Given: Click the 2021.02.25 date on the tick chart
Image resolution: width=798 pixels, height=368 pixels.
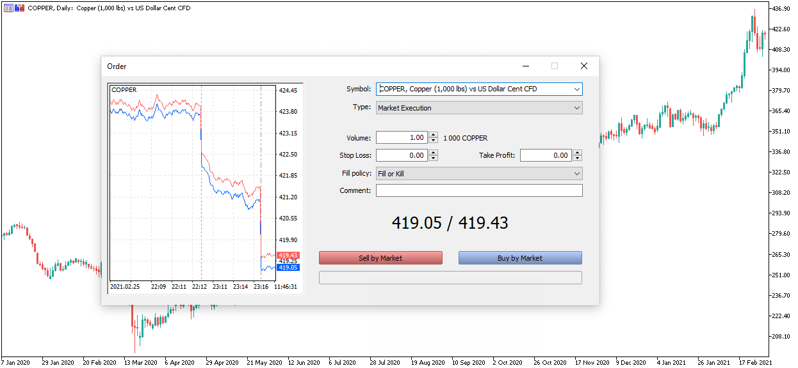Looking at the screenshot, I should click(125, 287).
